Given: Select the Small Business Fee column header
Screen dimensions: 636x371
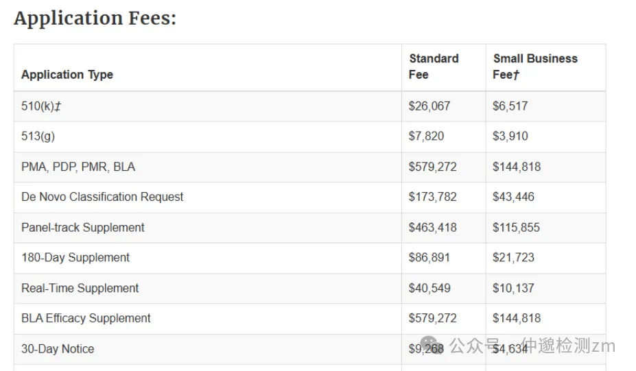Looking at the screenshot, I should point(535,67).
